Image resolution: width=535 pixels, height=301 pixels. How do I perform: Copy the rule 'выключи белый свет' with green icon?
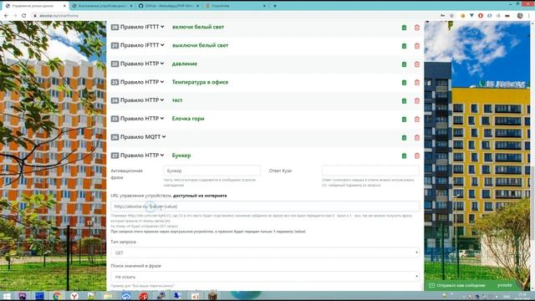tap(404, 46)
